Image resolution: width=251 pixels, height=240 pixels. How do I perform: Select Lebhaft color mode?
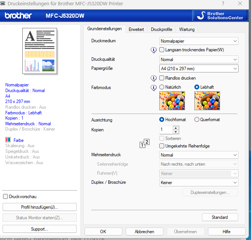click(x=197, y=87)
